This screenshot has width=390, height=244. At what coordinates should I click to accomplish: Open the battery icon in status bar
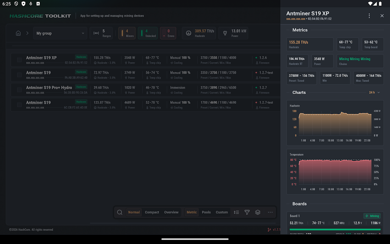click(380, 4)
